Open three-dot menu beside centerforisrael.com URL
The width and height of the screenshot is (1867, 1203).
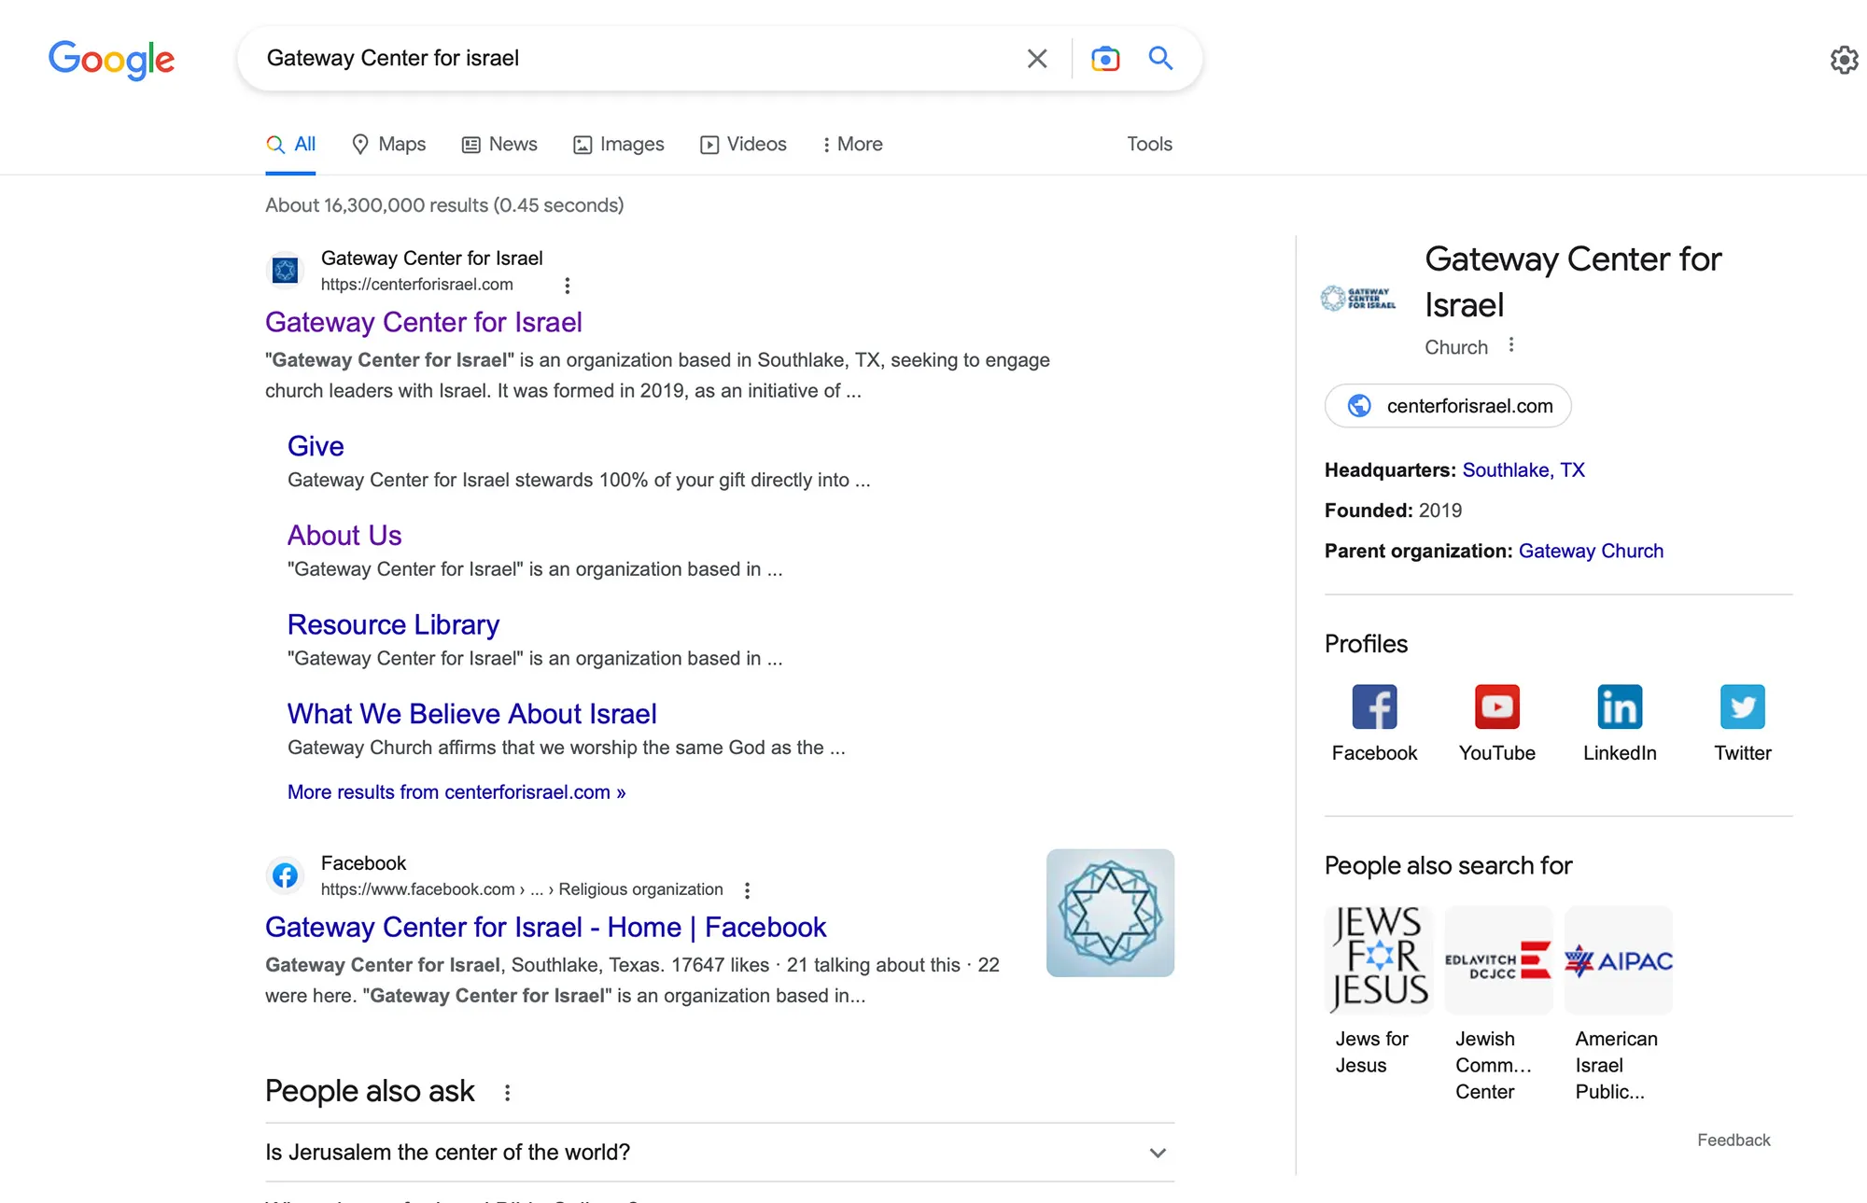click(x=567, y=286)
